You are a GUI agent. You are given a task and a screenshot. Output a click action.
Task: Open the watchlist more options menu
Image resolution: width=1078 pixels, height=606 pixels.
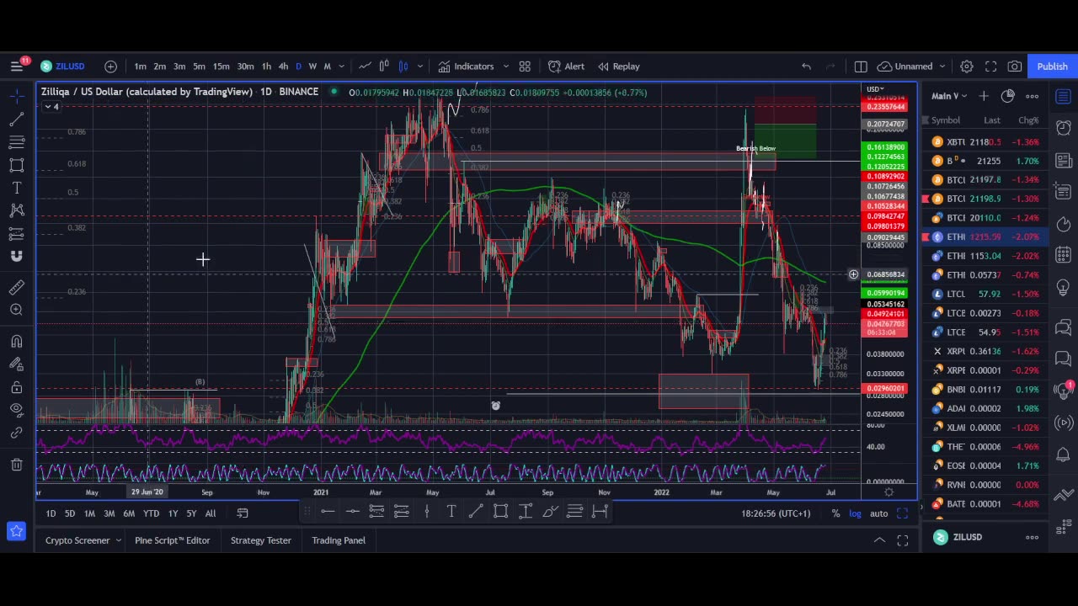[1033, 96]
